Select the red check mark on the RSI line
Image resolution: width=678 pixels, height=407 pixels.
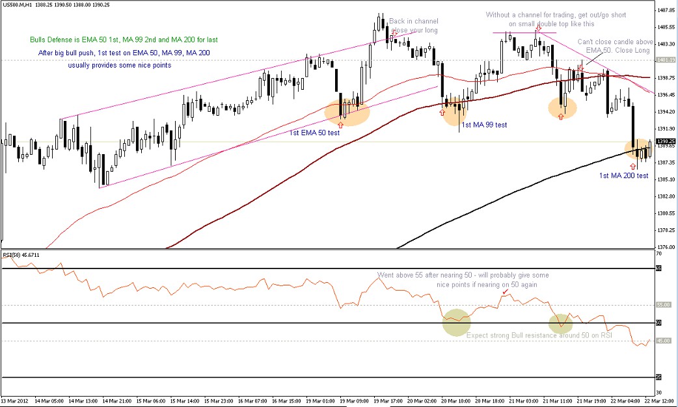point(505,292)
